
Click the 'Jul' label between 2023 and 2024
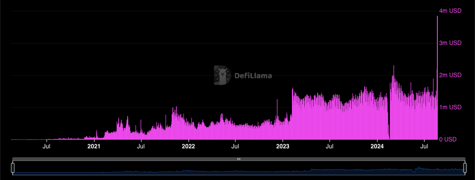(x=330, y=147)
